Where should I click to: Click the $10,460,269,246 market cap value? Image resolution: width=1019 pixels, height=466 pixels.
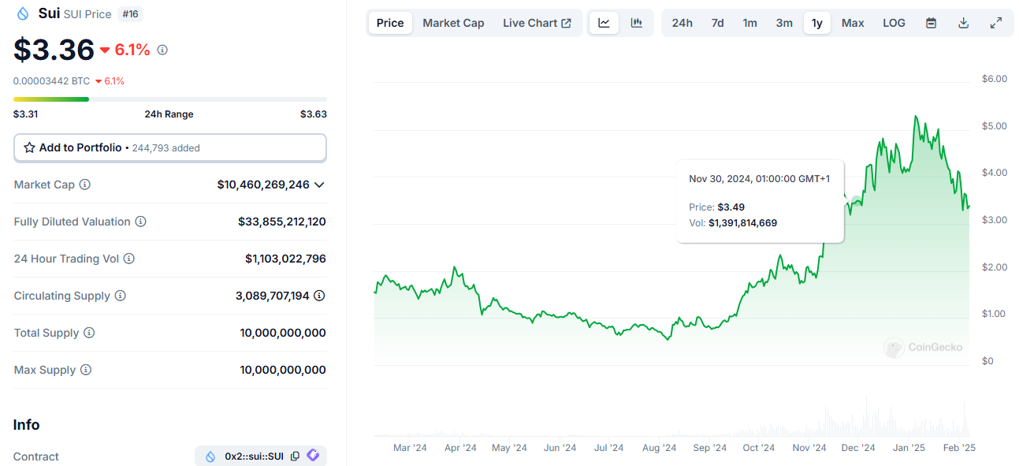263,185
